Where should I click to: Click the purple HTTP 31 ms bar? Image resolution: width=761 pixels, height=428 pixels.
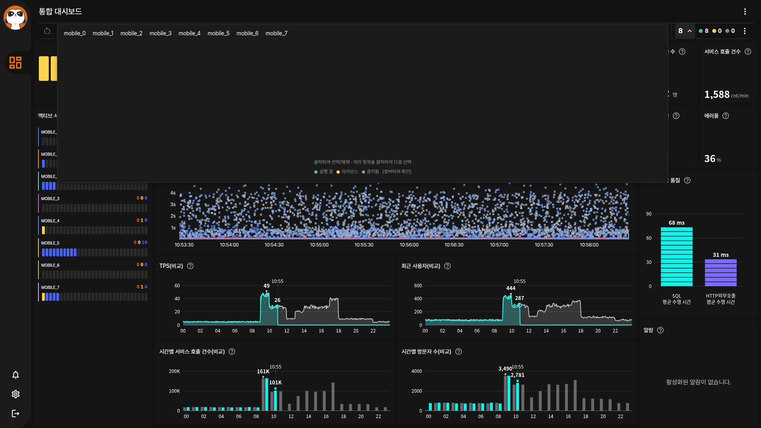click(x=720, y=273)
